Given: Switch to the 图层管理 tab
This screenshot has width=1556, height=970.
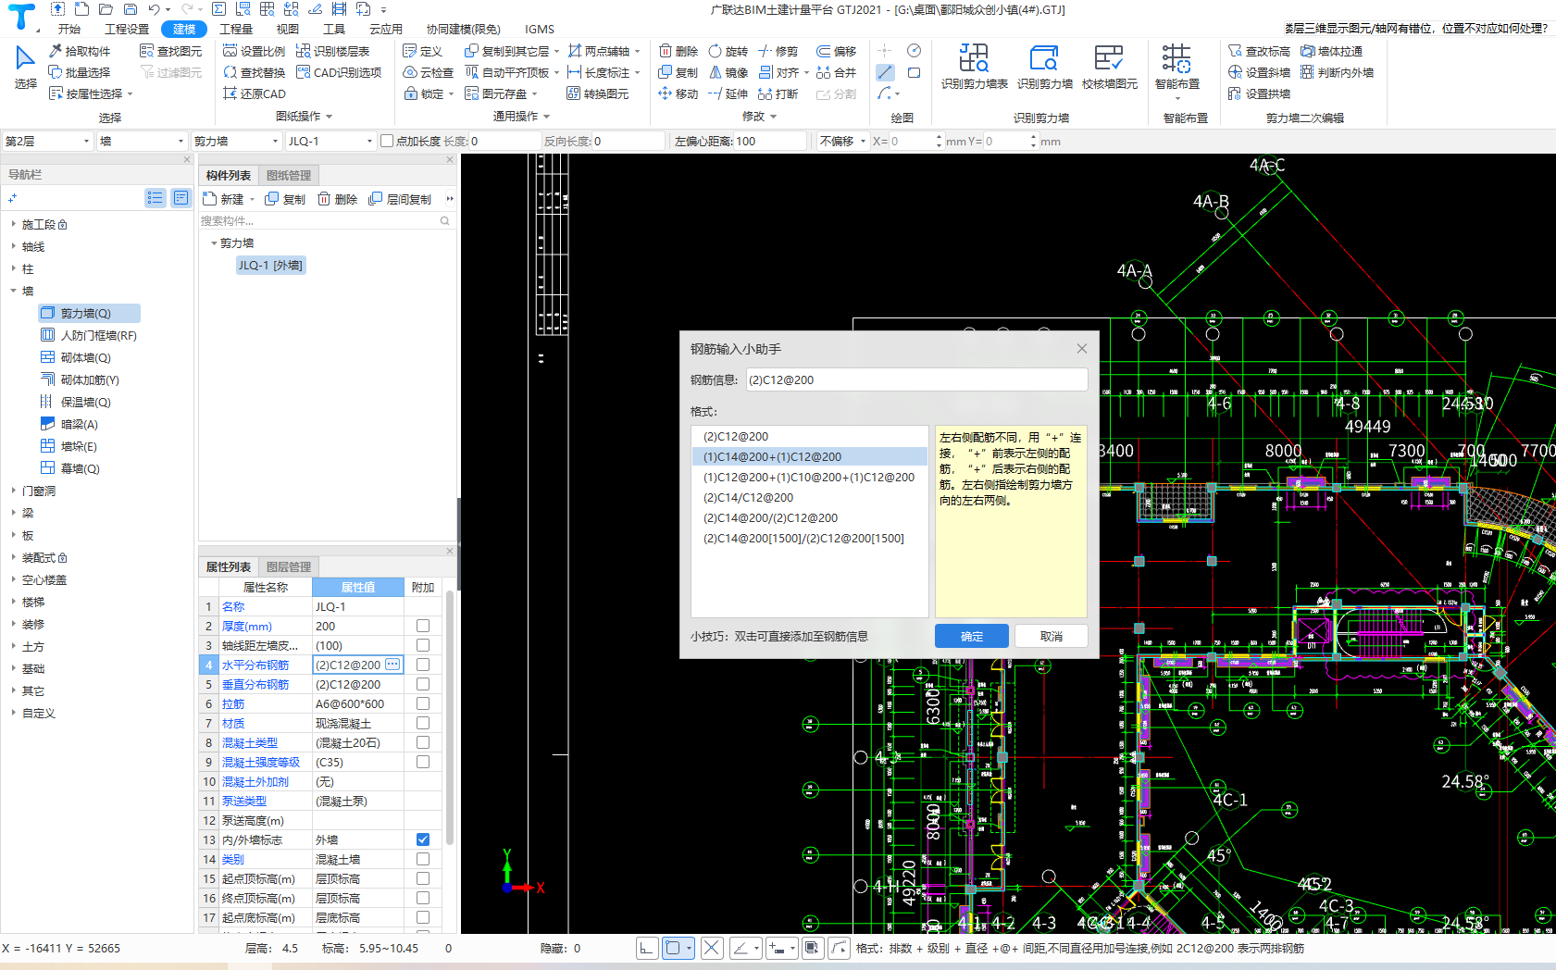Looking at the screenshot, I should [289, 566].
